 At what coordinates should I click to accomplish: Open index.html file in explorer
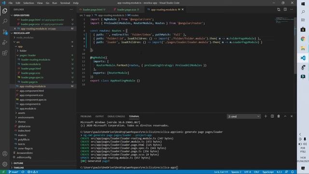[x=24, y=130]
